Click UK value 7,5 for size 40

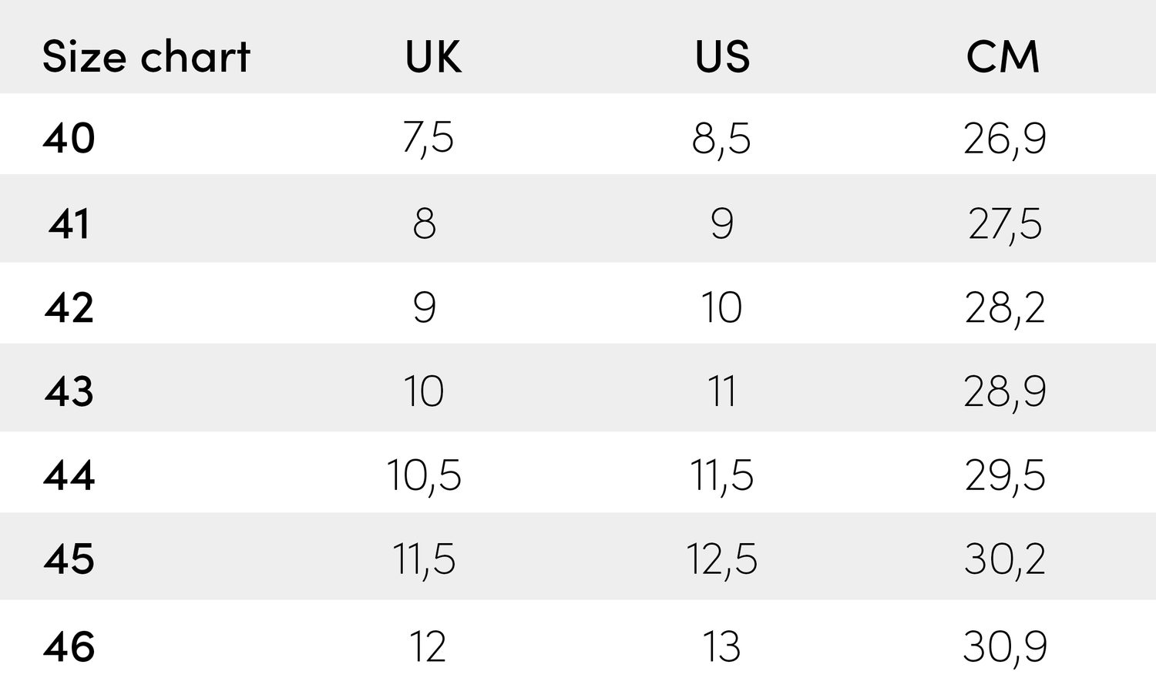tap(428, 139)
